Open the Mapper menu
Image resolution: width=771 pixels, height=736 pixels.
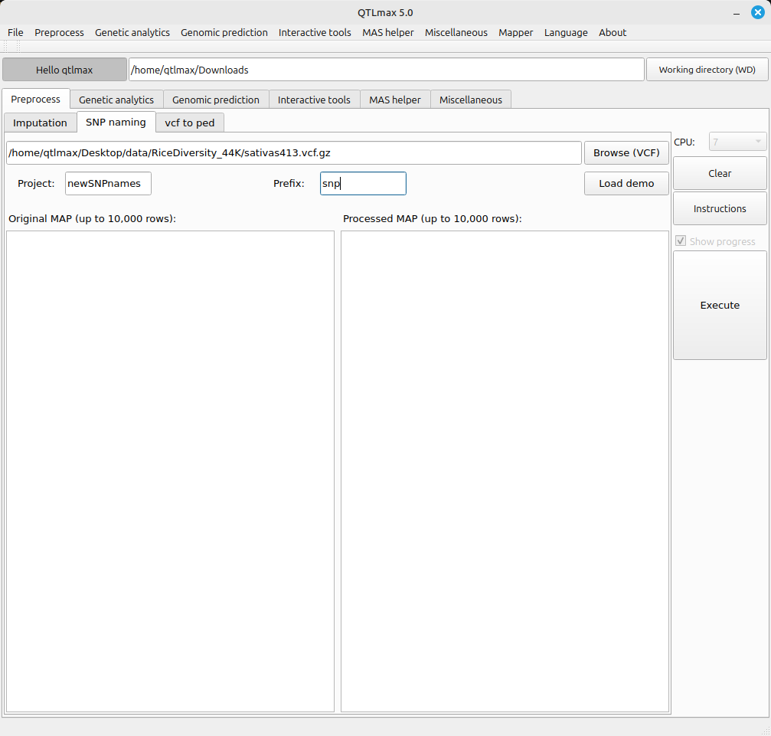(x=515, y=32)
